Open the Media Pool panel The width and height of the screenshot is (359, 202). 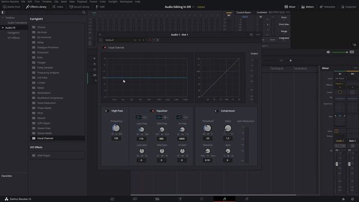coord(11,7)
